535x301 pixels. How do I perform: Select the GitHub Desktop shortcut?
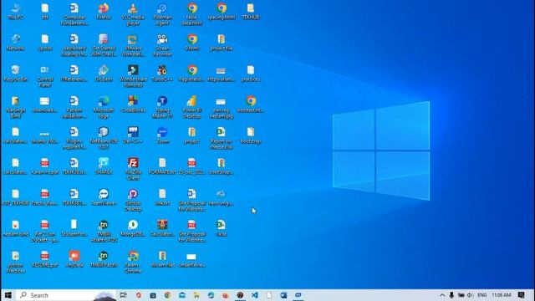click(133, 201)
